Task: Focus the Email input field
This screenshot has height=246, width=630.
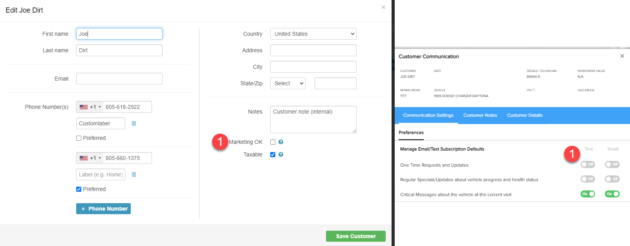Action: tap(119, 79)
